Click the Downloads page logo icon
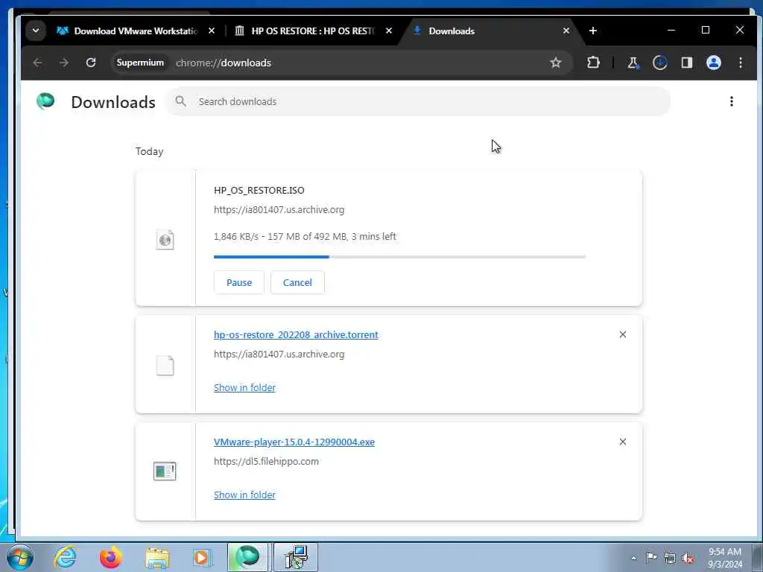Viewport: 763px width, 572px height. click(45, 101)
